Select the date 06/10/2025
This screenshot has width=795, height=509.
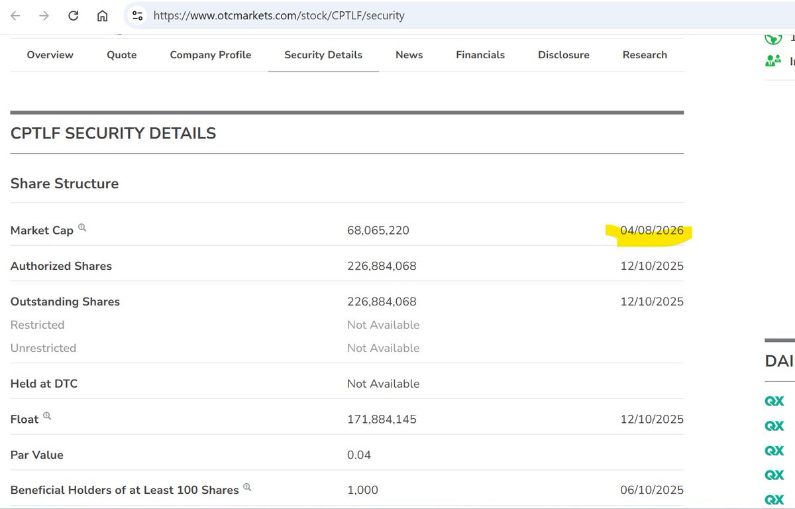pyautogui.click(x=652, y=490)
